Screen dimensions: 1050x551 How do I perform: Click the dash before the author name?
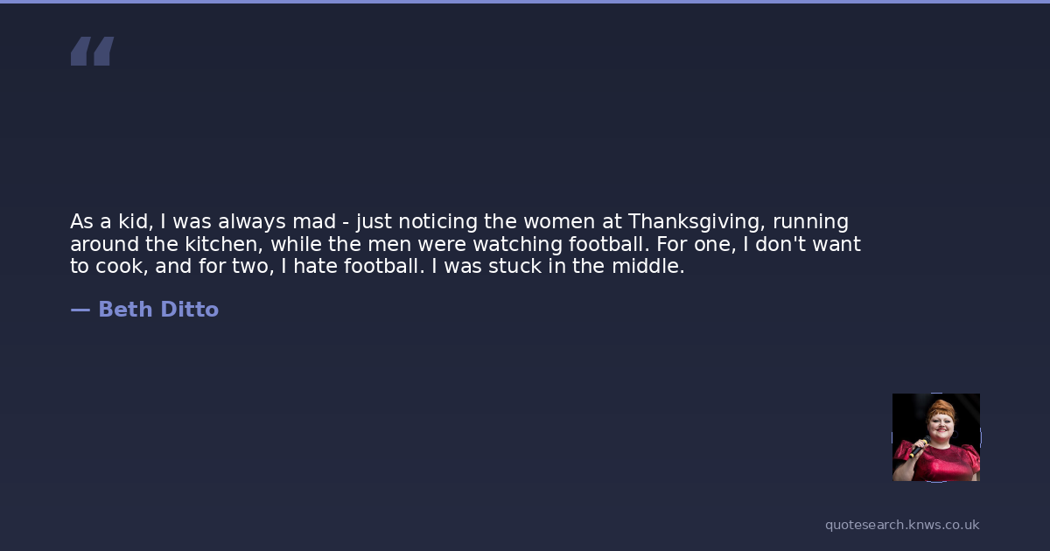80,310
